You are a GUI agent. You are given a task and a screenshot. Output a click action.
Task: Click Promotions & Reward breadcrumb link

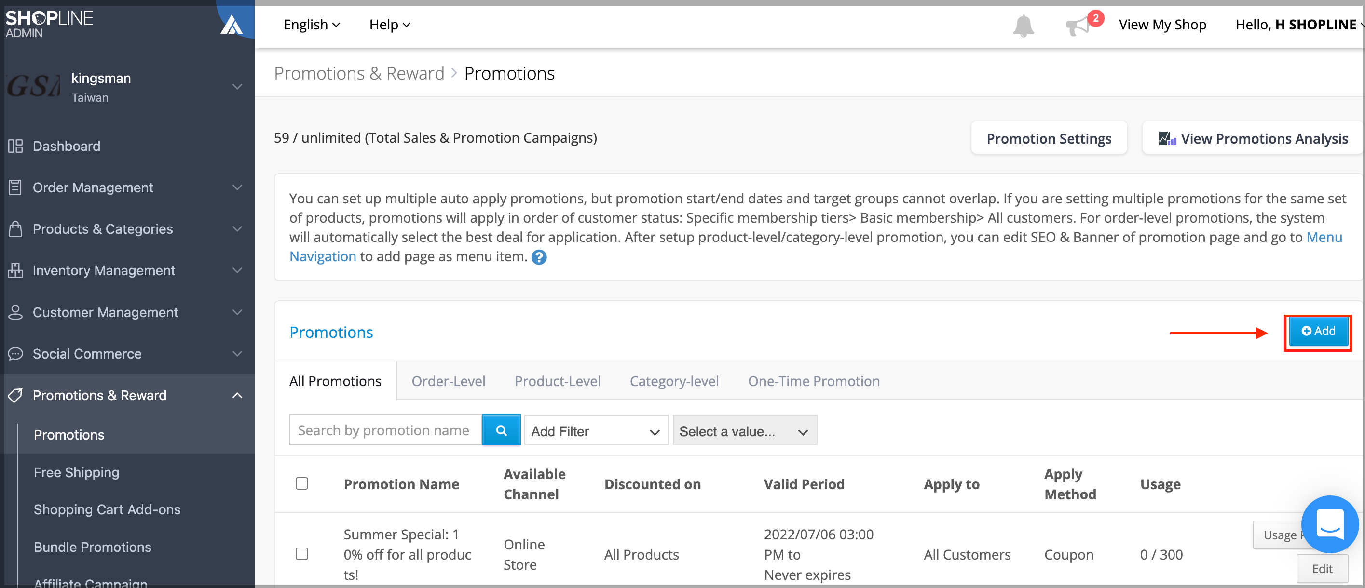[359, 73]
